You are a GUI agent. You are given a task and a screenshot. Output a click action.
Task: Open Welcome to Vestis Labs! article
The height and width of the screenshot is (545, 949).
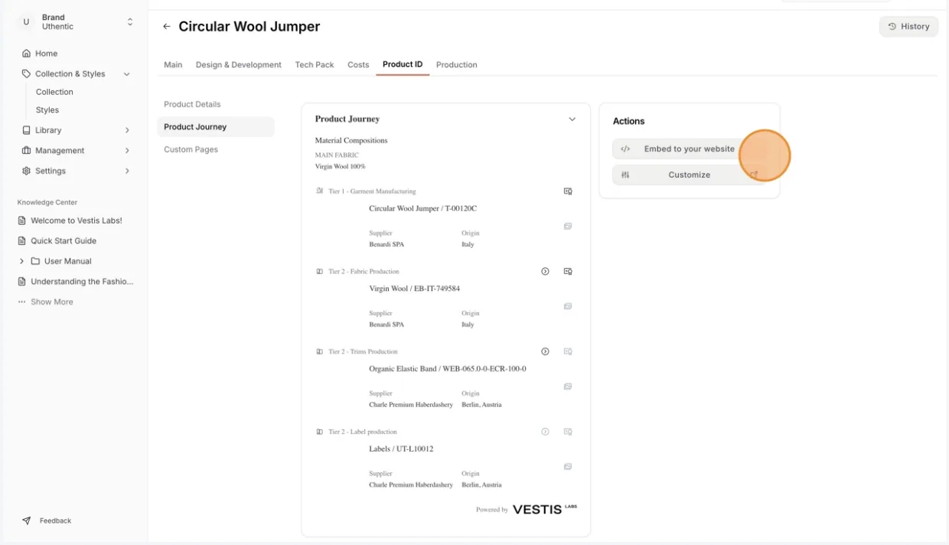click(x=77, y=220)
